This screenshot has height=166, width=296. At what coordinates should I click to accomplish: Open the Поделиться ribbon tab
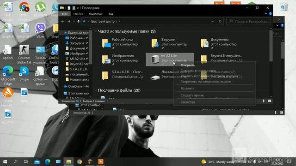(x=96, y=14)
